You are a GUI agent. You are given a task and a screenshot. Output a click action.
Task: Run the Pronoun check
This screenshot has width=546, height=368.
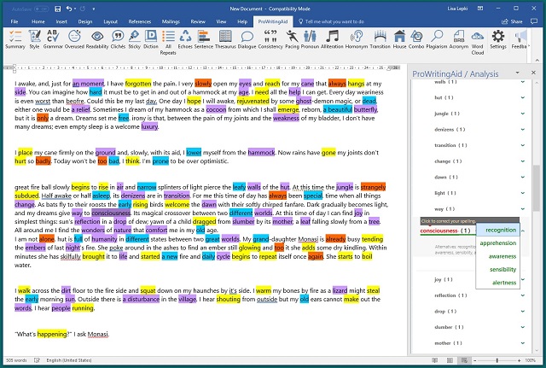310,39
